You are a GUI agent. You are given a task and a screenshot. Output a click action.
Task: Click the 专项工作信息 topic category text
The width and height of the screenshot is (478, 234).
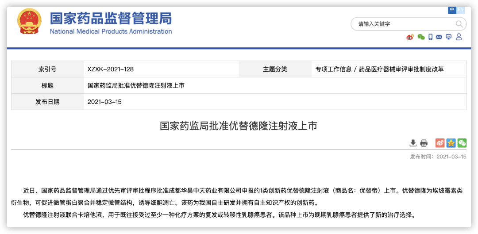333,69
